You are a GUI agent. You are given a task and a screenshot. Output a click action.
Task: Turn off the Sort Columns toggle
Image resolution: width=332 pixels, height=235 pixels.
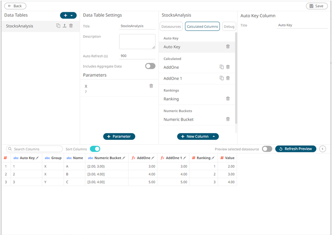coord(95,149)
